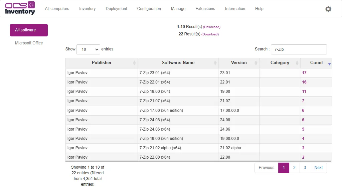Click Igor Pavlov in 7-Zip 23.01 row
The image size is (342, 187).
click(77, 73)
